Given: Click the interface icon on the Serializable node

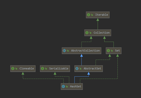Looking at the screenshot, I should (43, 68).
